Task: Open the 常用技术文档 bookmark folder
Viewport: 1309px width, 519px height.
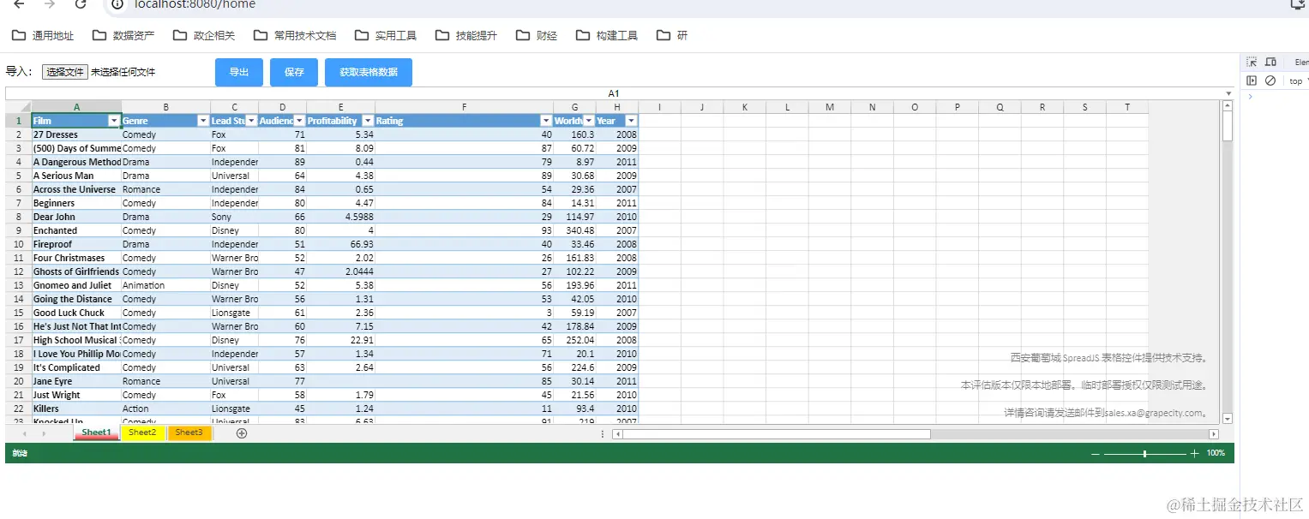Action: click(x=295, y=35)
